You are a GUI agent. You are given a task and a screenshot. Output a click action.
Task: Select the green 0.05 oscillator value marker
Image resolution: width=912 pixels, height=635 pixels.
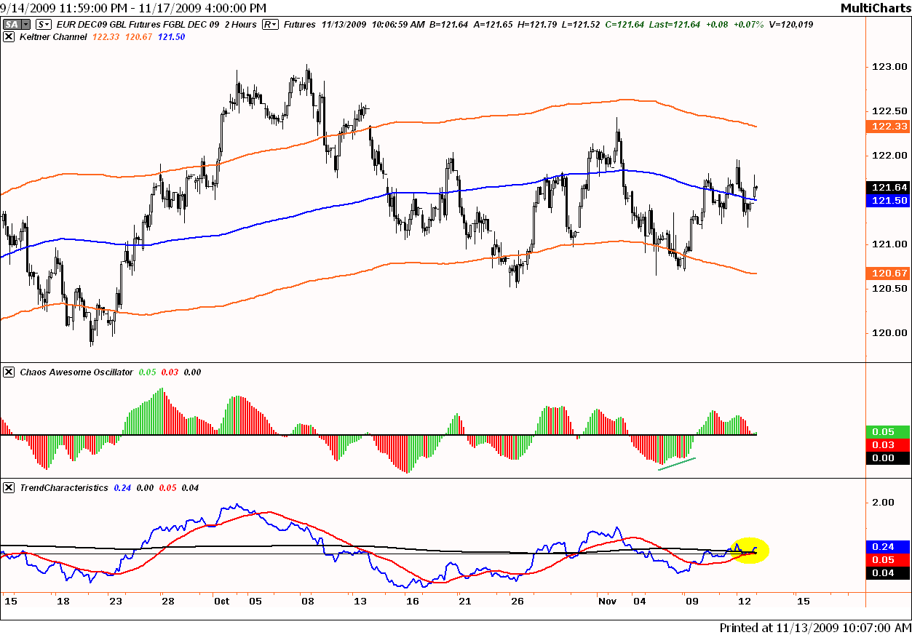(x=888, y=431)
